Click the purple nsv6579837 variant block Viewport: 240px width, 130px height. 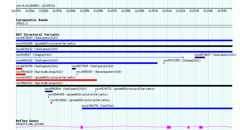coord(200,57)
